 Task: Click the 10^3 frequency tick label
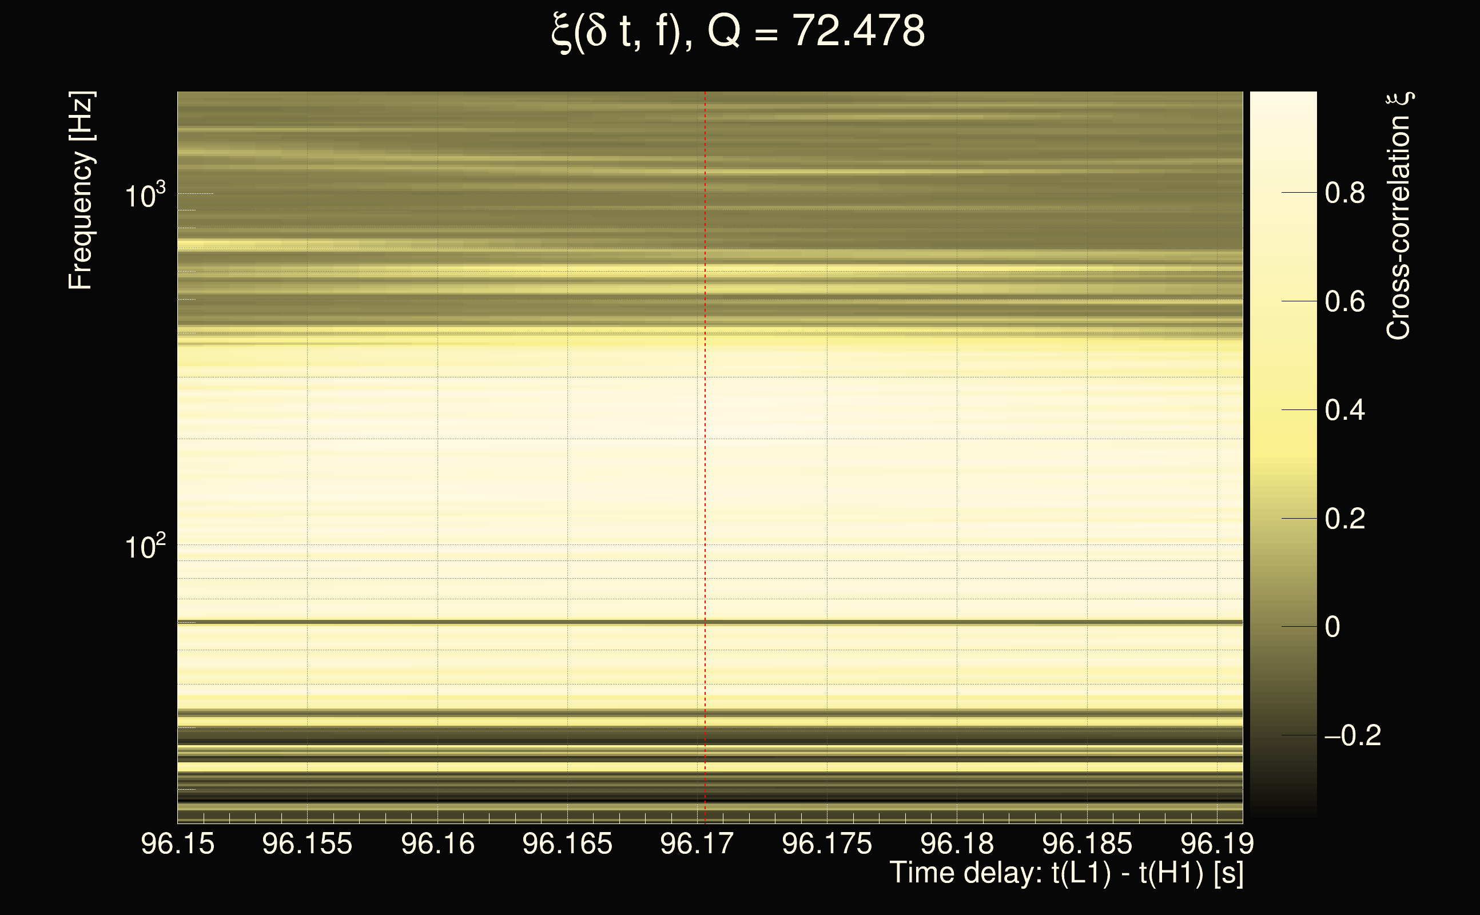coord(145,196)
